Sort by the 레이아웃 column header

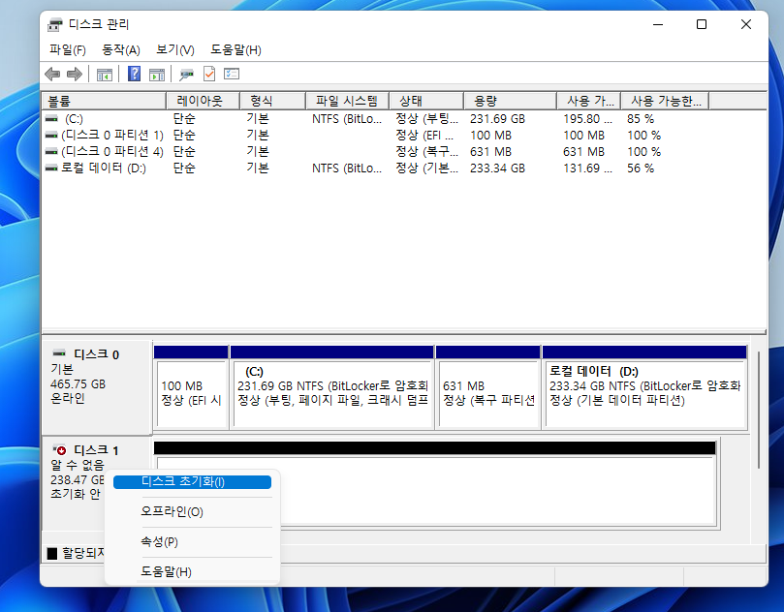coord(203,101)
